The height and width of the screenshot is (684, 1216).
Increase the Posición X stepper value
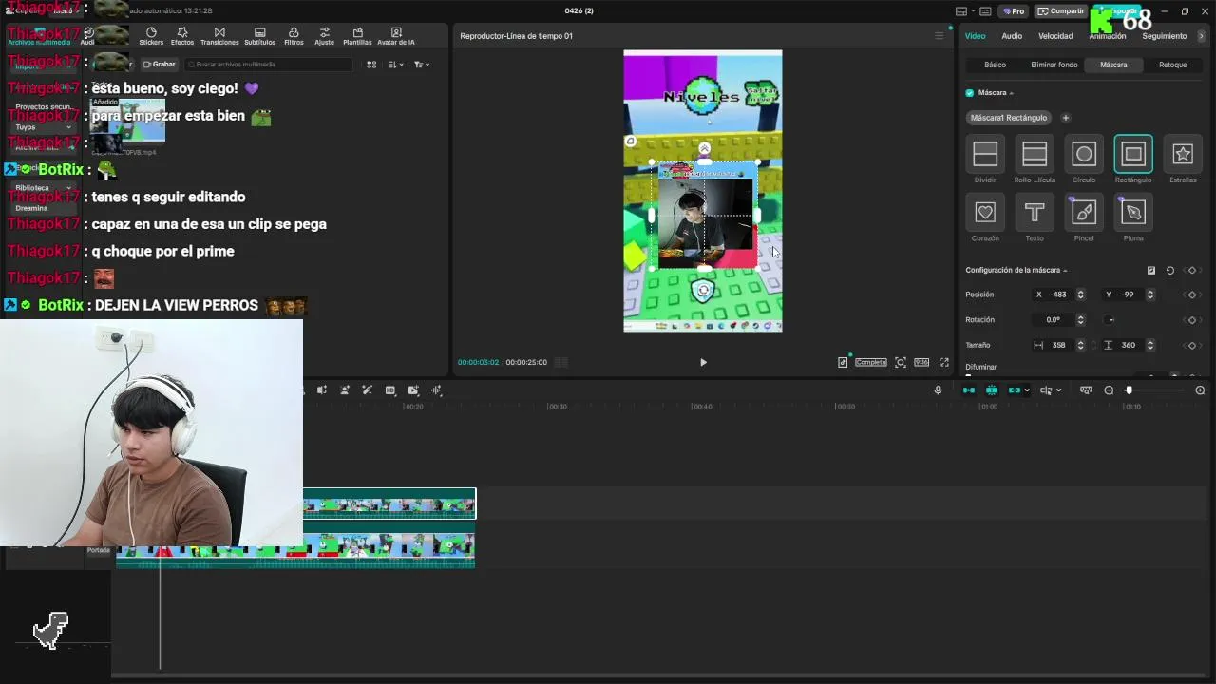[x=1080, y=292]
